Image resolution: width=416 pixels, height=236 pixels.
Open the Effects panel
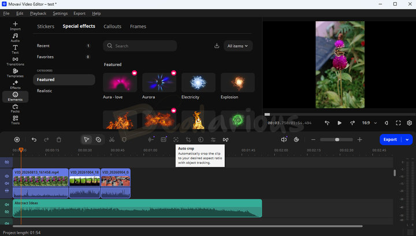[15, 85]
